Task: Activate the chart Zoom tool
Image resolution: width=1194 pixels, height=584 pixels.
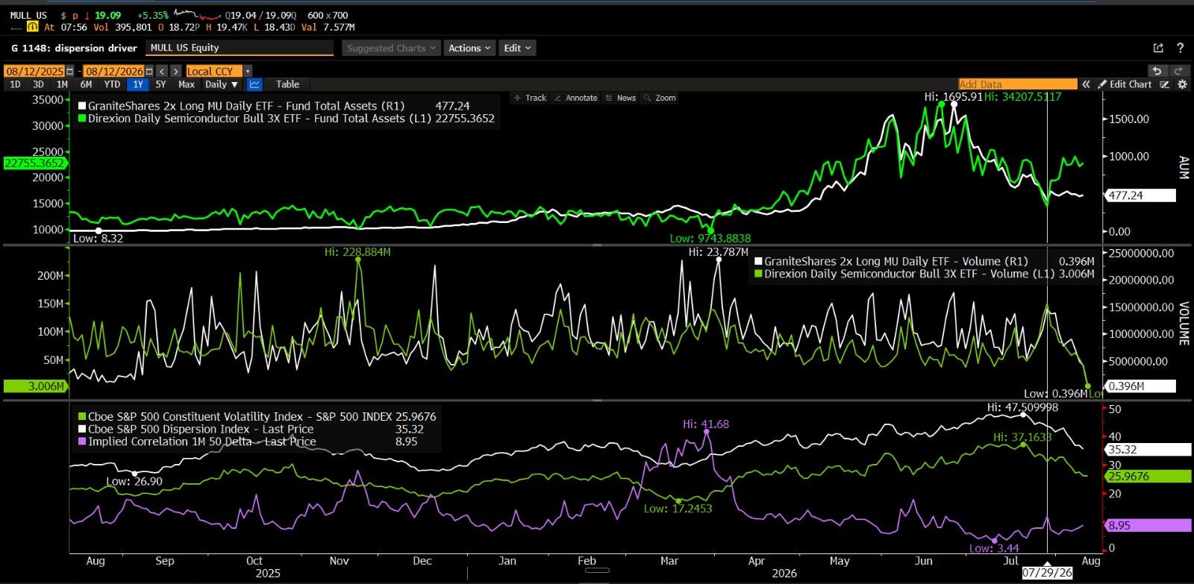Action: pos(660,98)
